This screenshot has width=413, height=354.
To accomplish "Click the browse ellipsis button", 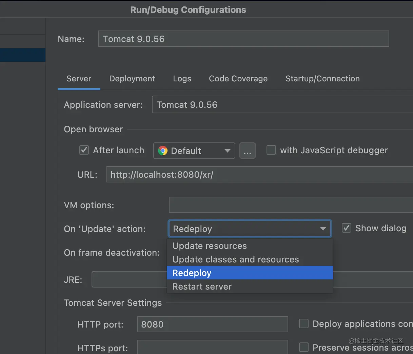I will pos(248,151).
